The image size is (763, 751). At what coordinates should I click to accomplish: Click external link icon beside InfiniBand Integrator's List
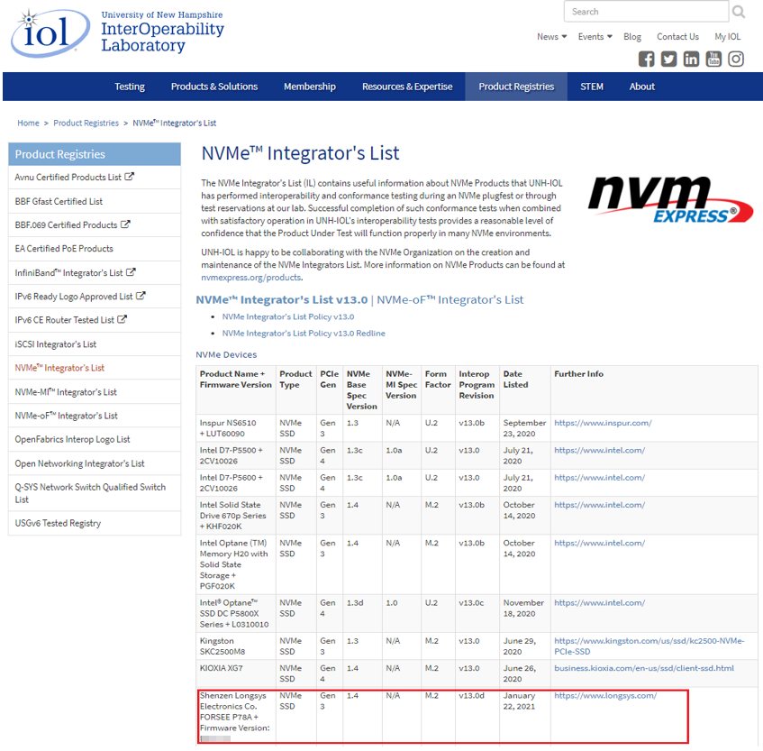coord(131,271)
